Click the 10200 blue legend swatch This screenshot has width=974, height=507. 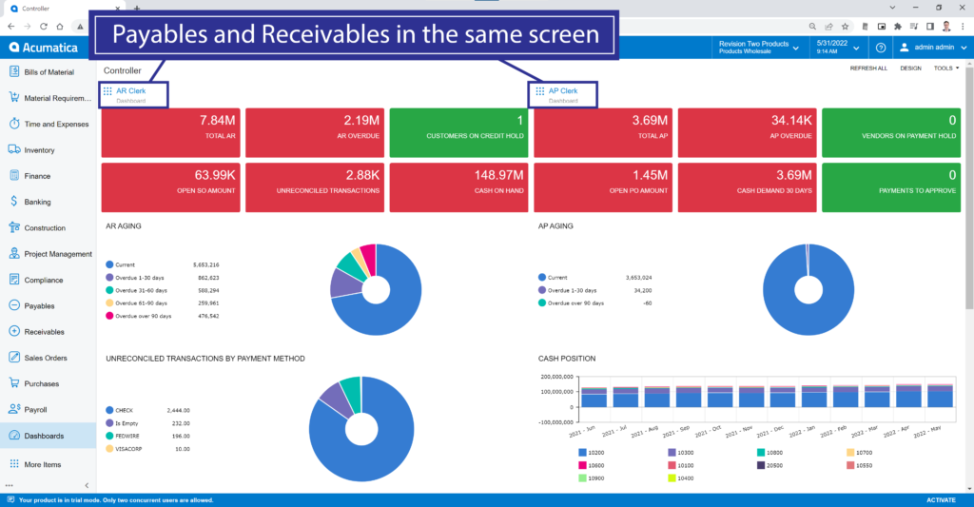click(582, 453)
